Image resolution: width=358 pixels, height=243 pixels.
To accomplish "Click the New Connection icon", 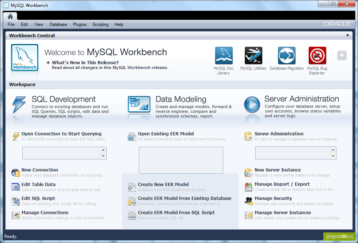I will 15,173.
